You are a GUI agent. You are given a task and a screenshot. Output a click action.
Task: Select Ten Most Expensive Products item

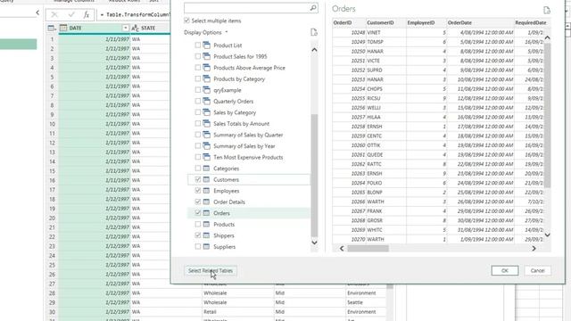248,157
